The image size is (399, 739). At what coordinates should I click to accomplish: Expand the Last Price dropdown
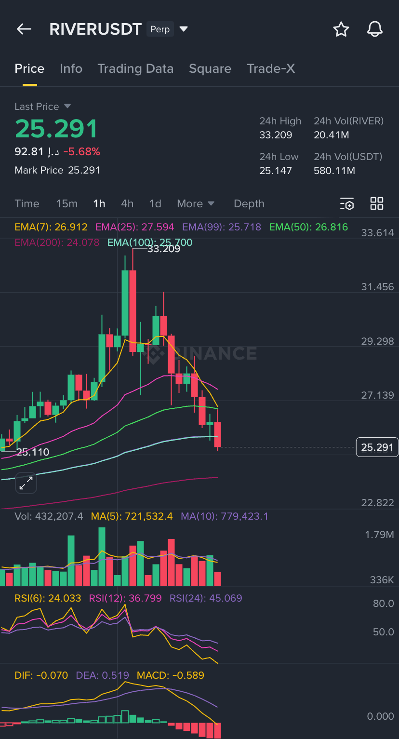[x=67, y=106]
